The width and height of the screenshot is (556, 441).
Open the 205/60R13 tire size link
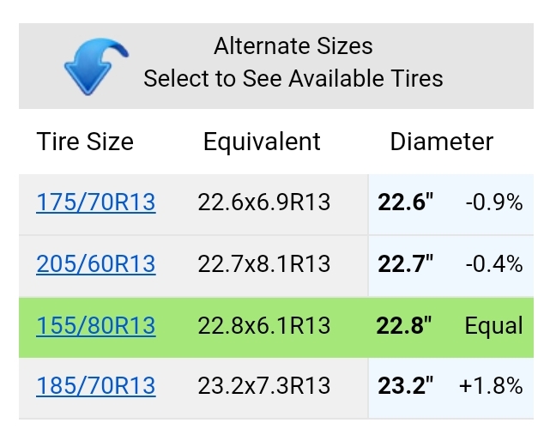click(x=96, y=264)
